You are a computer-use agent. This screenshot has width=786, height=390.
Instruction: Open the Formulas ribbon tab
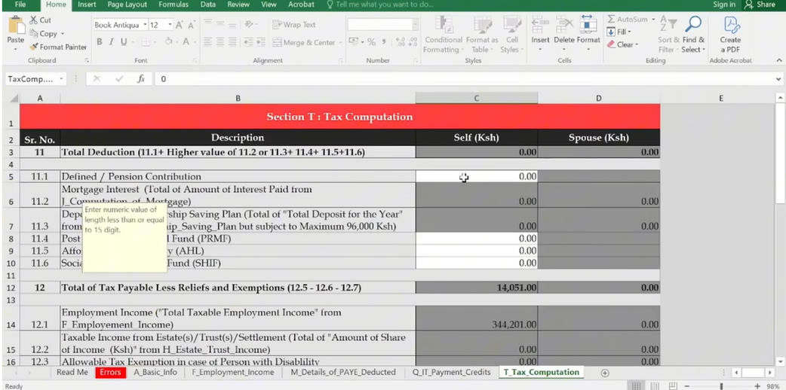click(173, 5)
